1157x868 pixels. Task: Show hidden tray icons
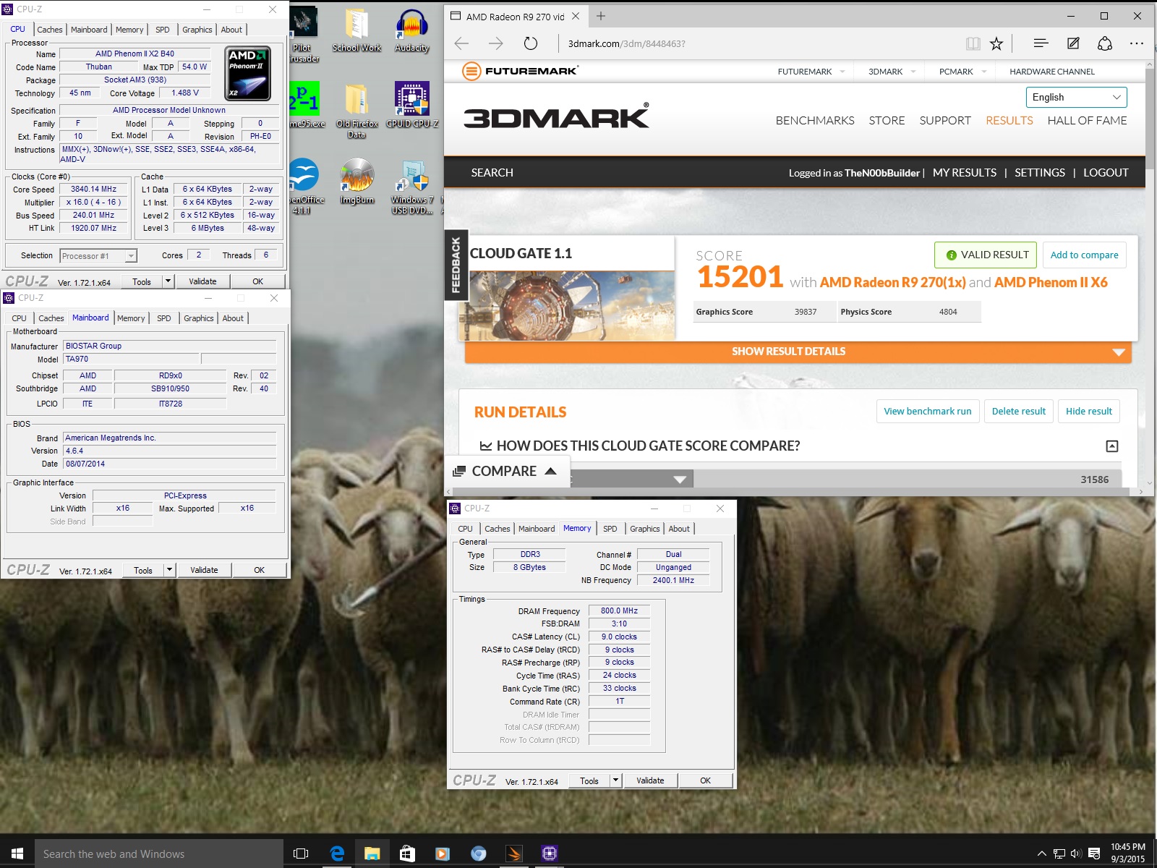click(x=1041, y=854)
